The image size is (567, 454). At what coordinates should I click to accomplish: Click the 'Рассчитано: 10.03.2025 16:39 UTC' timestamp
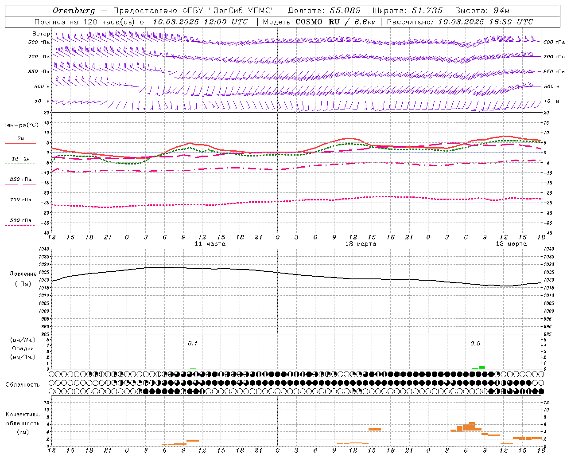click(x=460, y=22)
